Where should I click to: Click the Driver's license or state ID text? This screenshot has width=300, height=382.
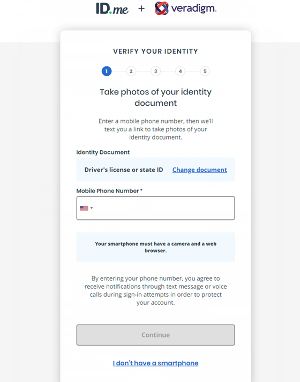point(124,170)
